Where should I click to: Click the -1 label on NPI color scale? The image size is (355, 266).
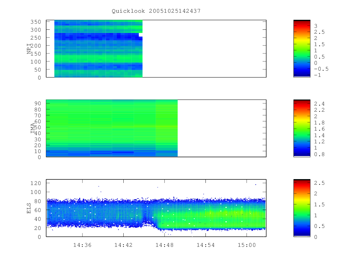tap(318, 75)
